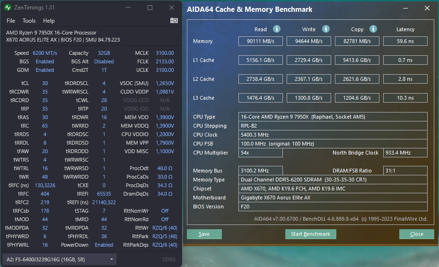Click the FCLK value 2133.00
Image resolution: width=439 pixels, height=267 pixels.
165,61
